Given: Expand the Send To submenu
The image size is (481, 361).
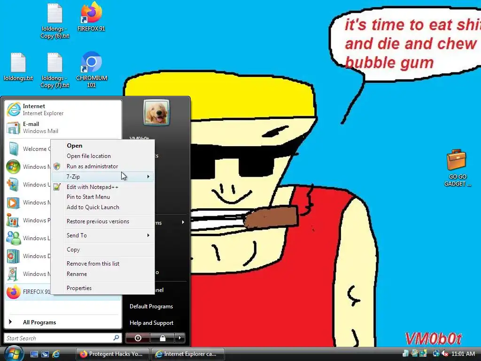Looking at the screenshot, I should pyautogui.click(x=103, y=235).
